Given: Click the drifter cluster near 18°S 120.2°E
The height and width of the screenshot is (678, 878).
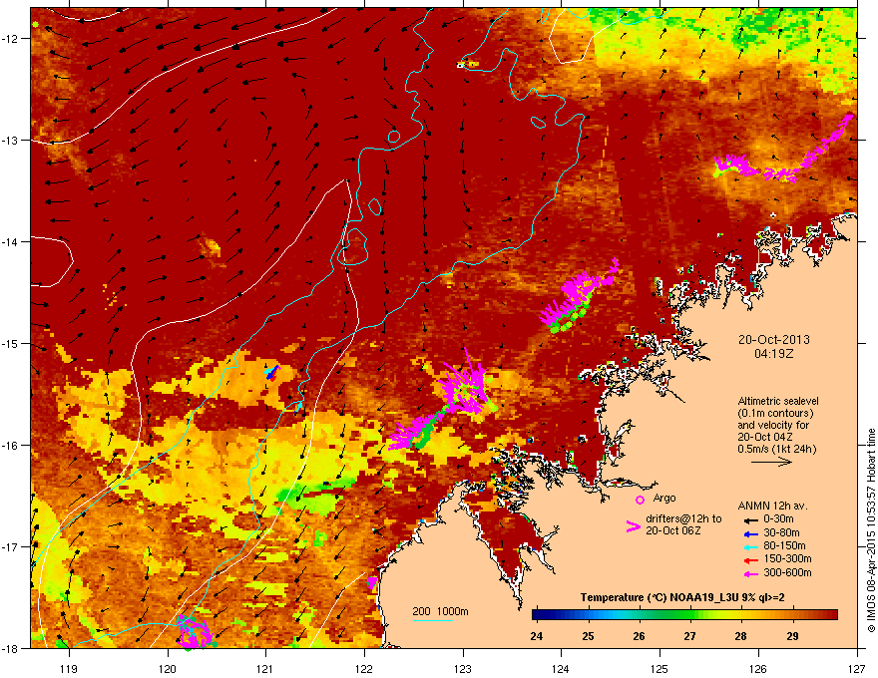Looking at the screenshot, I should point(194,632).
